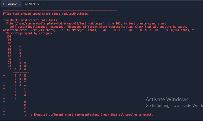Open a new tab with plus icon
Image resolution: width=203 pixels, height=121 pixels.
pyautogui.click(x=45, y=4)
